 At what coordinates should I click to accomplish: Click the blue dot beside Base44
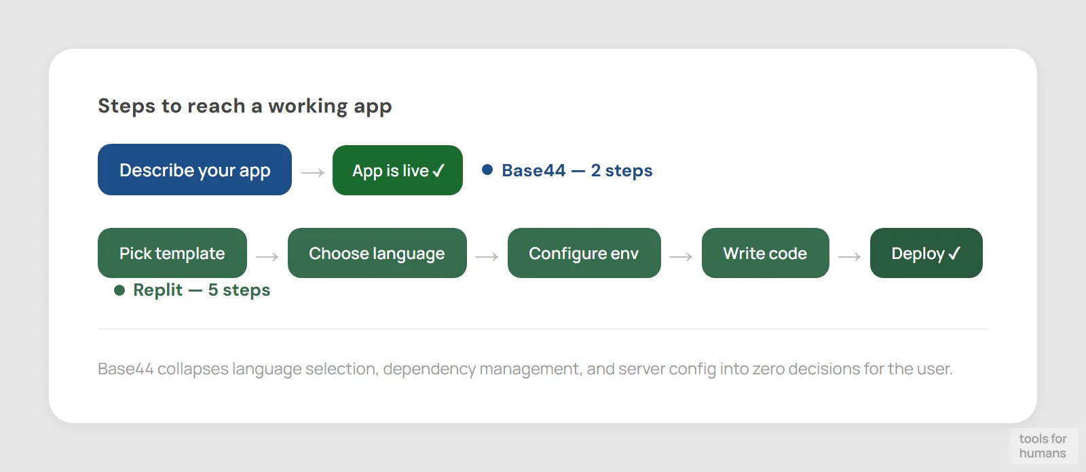pyautogui.click(x=487, y=170)
